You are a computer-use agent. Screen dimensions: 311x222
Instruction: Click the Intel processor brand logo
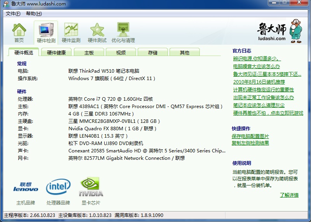click(x=58, y=187)
